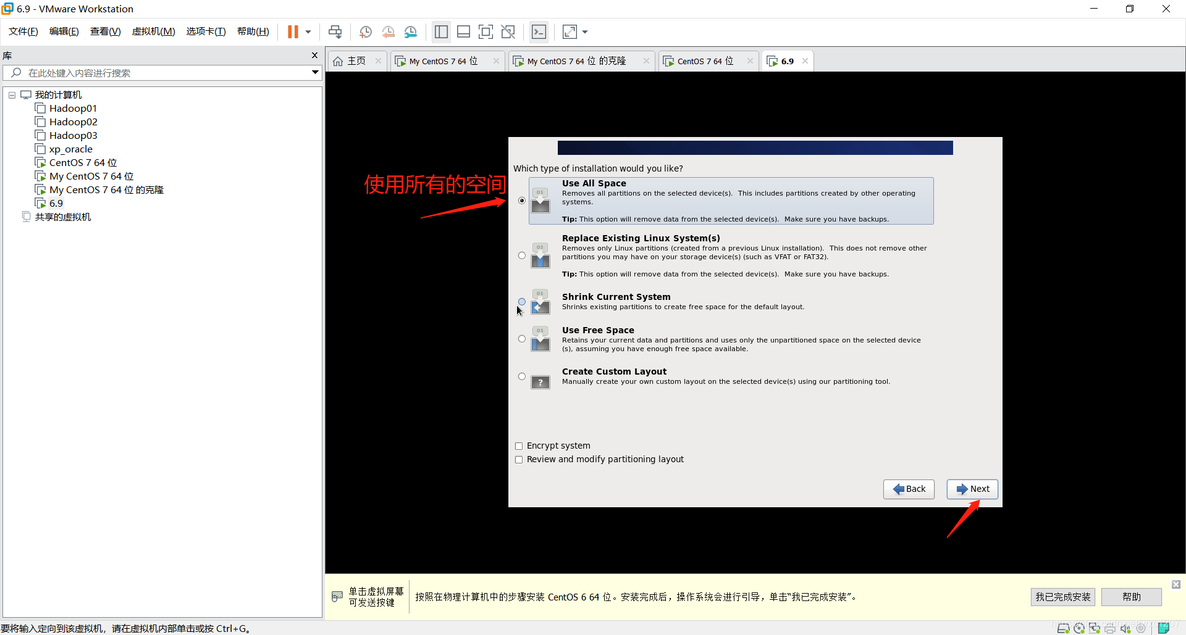
Task: Click the network adapter status bar icon
Action: pyautogui.click(x=1095, y=628)
